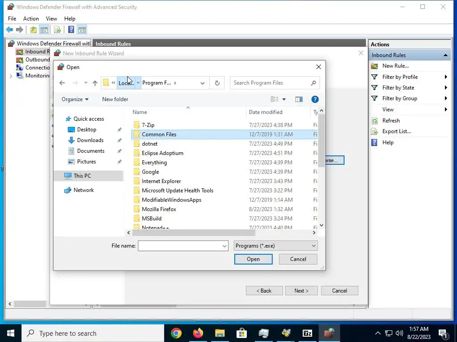Click the Windows Start button
The image size is (457, 342).
11,333
